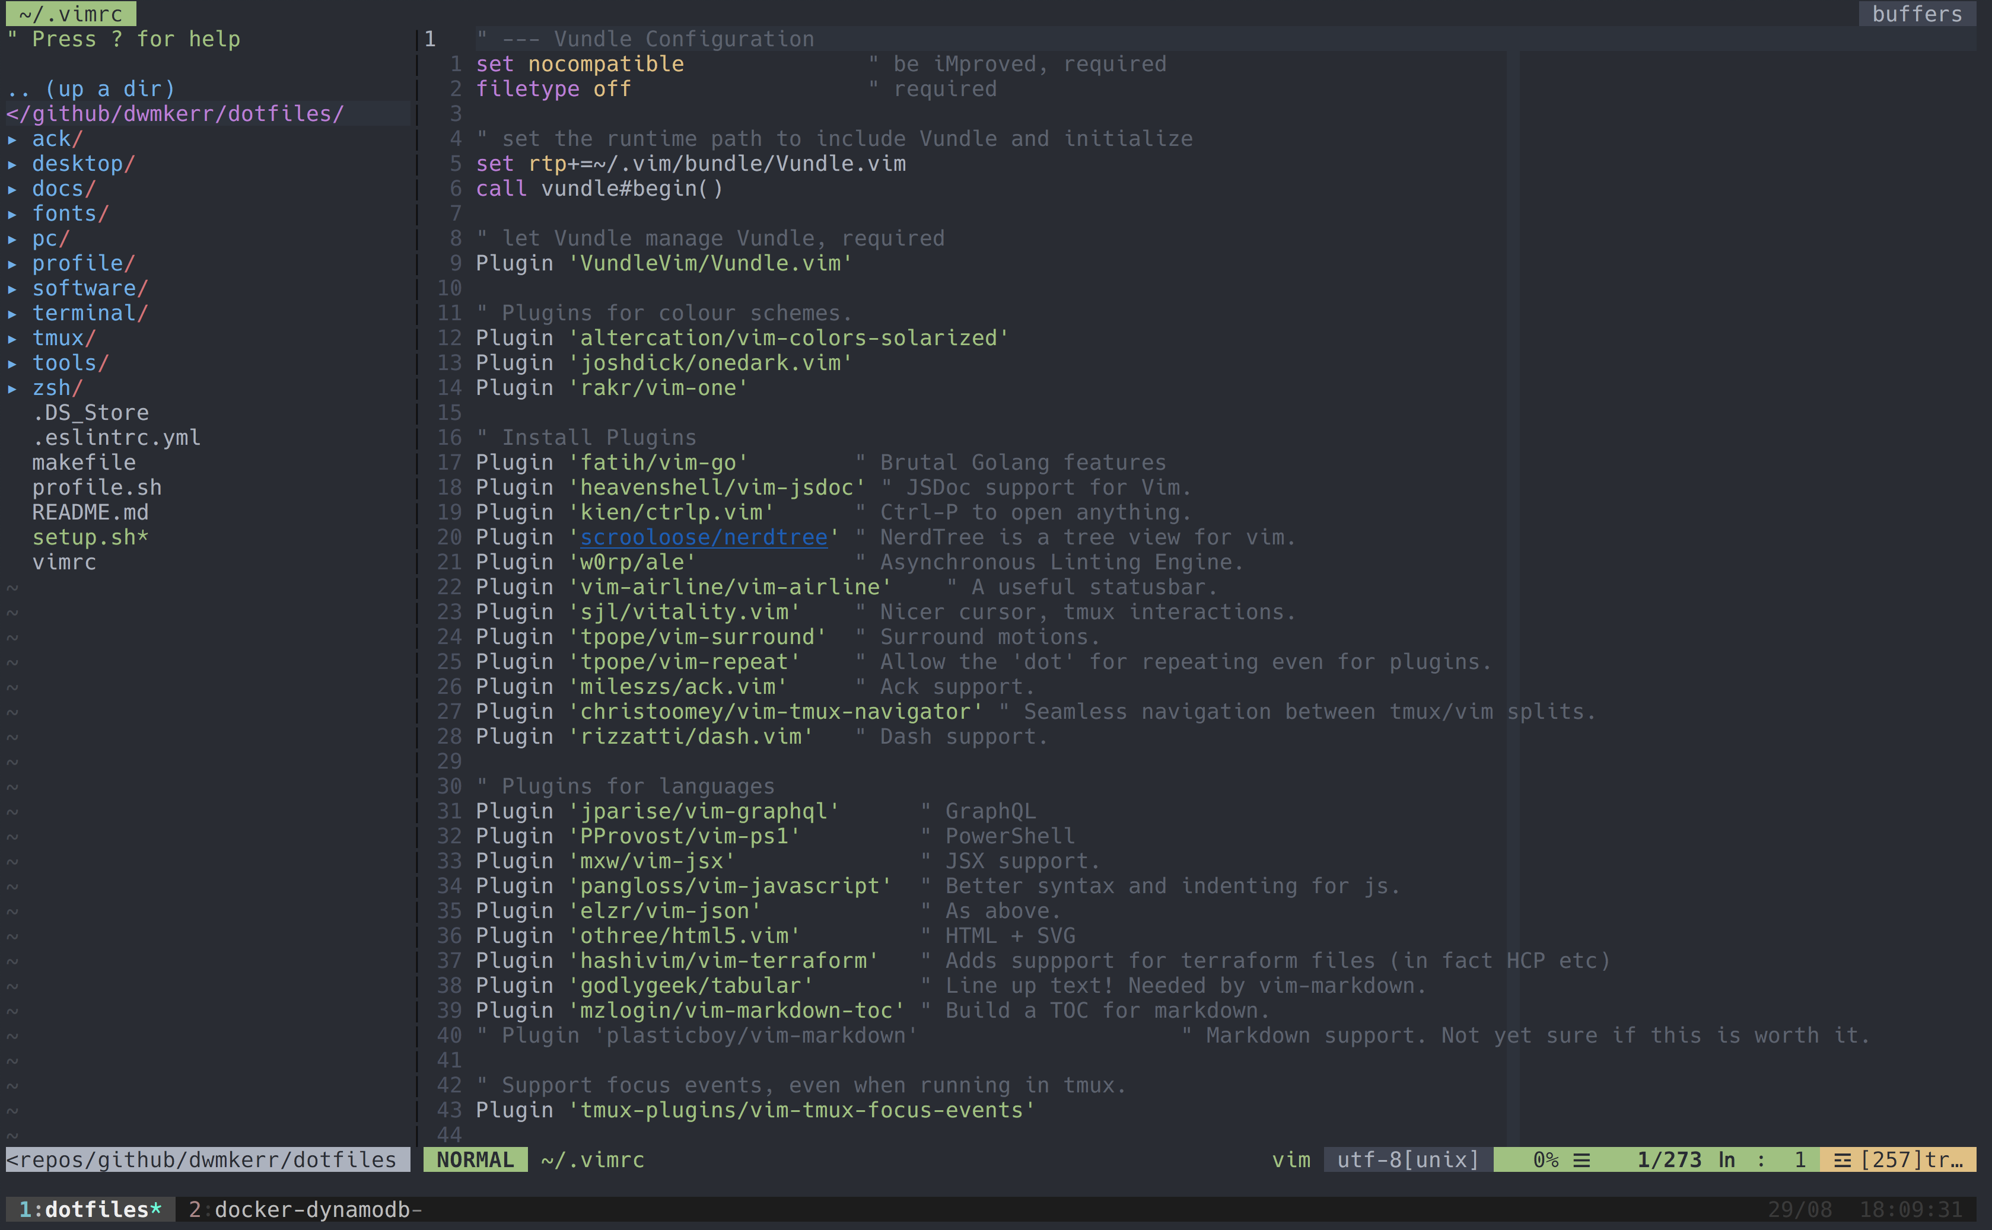This screenshot has width=1992, height=1230.
Task: Switch to tmux window 2 docker-dynamodb
Action: [306, 1210]
